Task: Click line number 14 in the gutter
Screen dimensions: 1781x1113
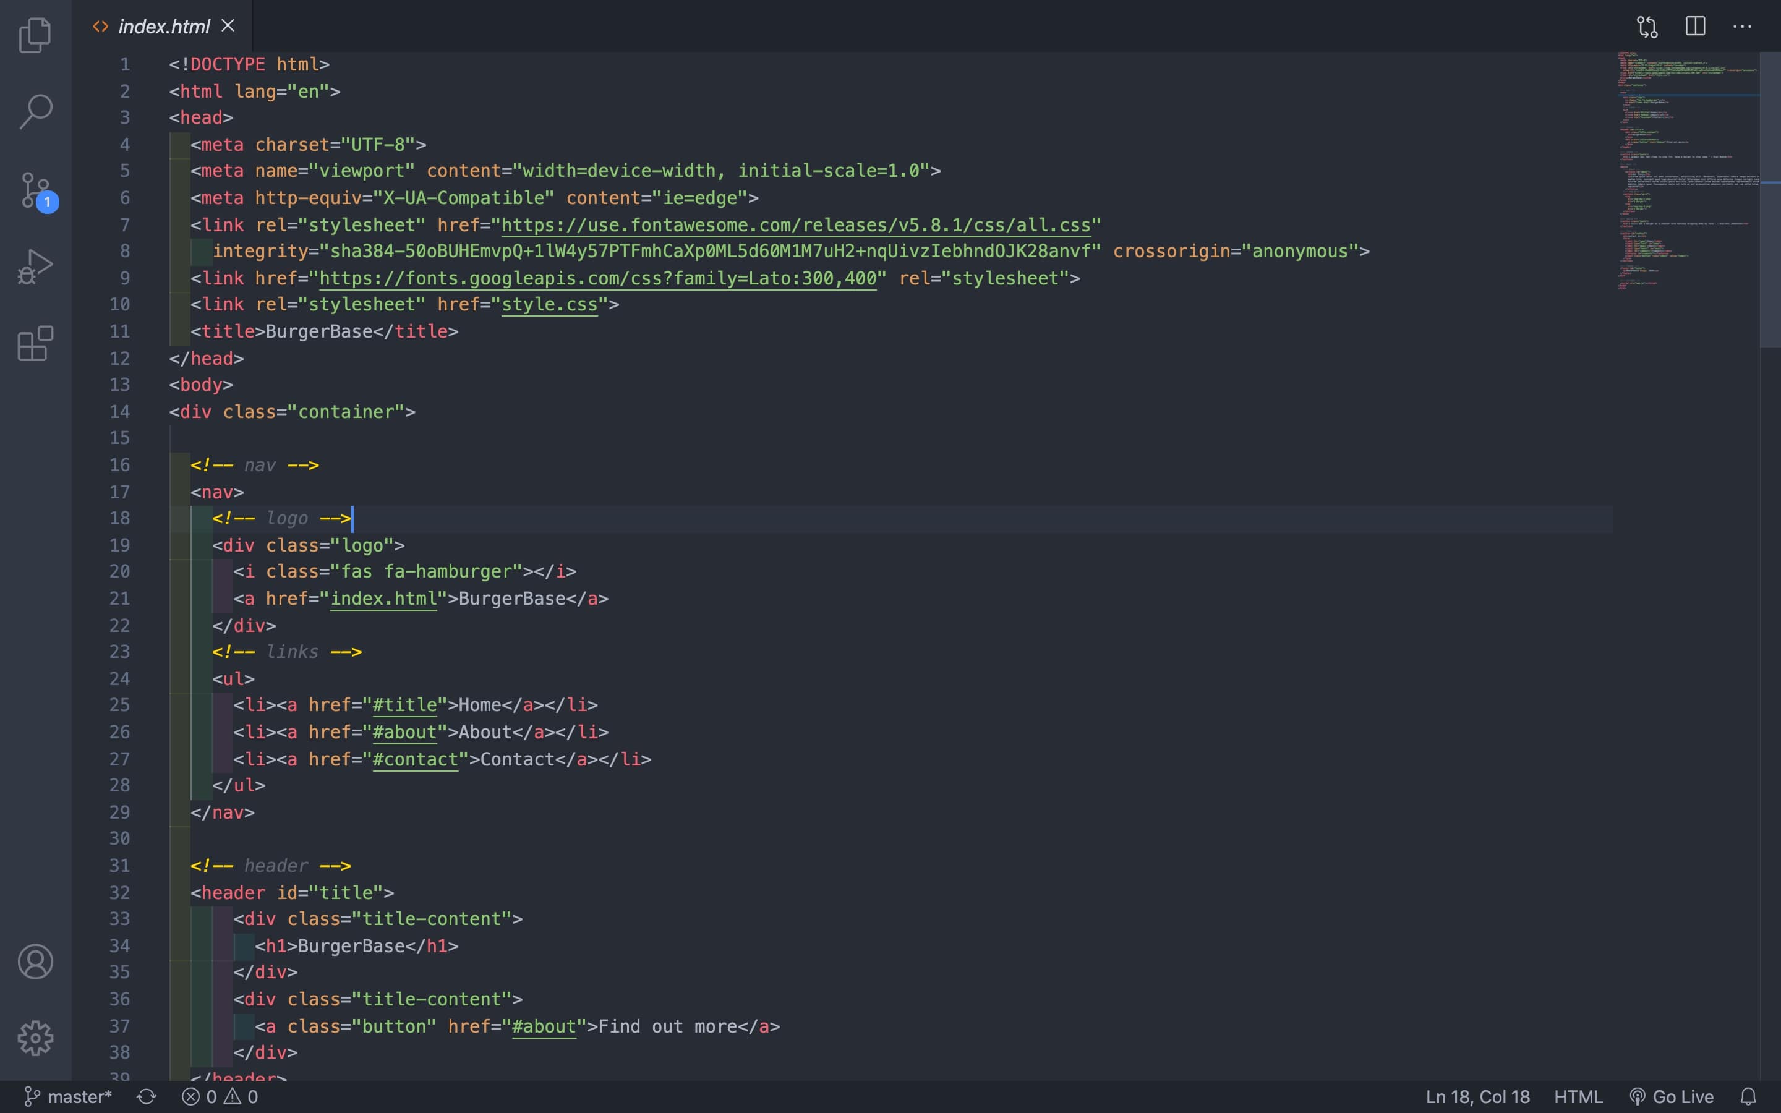Action: [120, 411]
